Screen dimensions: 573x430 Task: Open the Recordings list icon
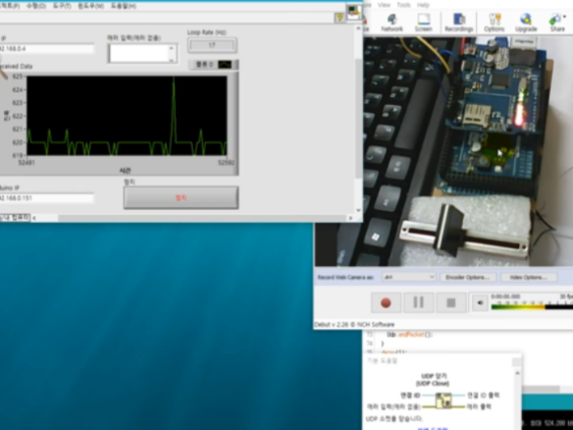pos(458,21)
